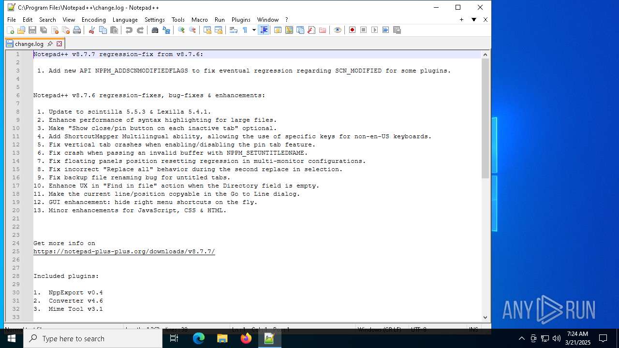
Task: Click the Windows Start button
Action: point(12,338)
